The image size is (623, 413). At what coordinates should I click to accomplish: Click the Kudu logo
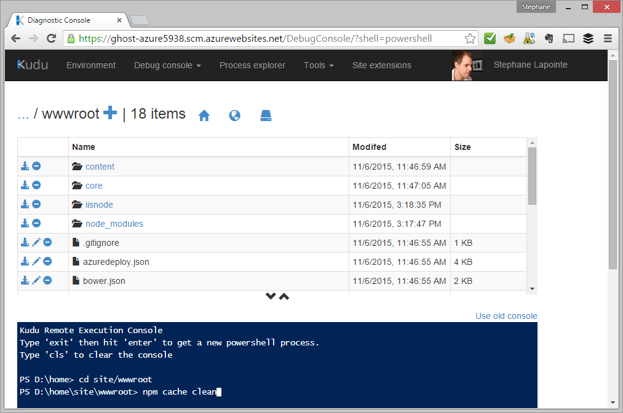(33, 65)
